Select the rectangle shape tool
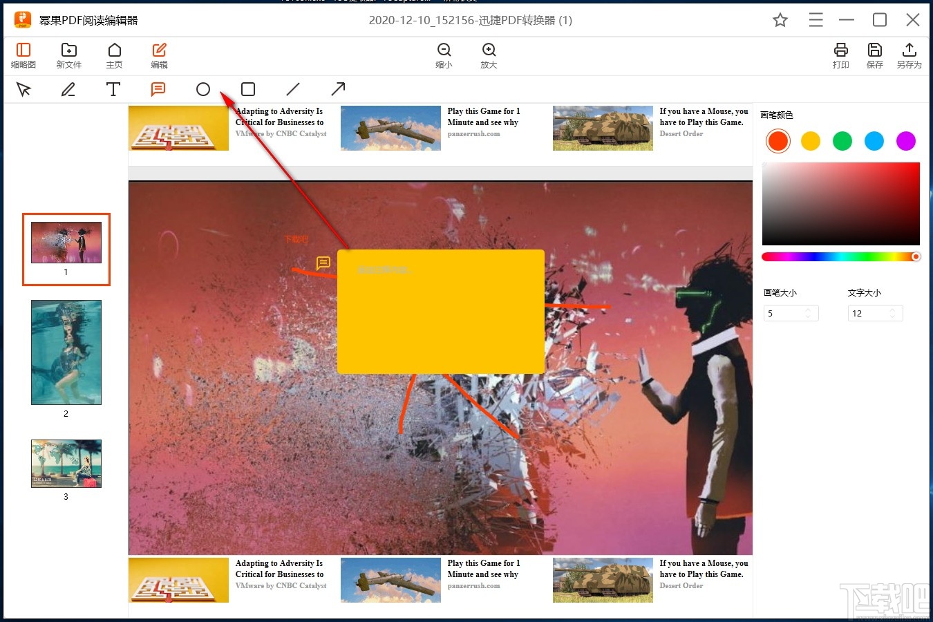Screen dimensions: 933x622 (x=248, y=89)
